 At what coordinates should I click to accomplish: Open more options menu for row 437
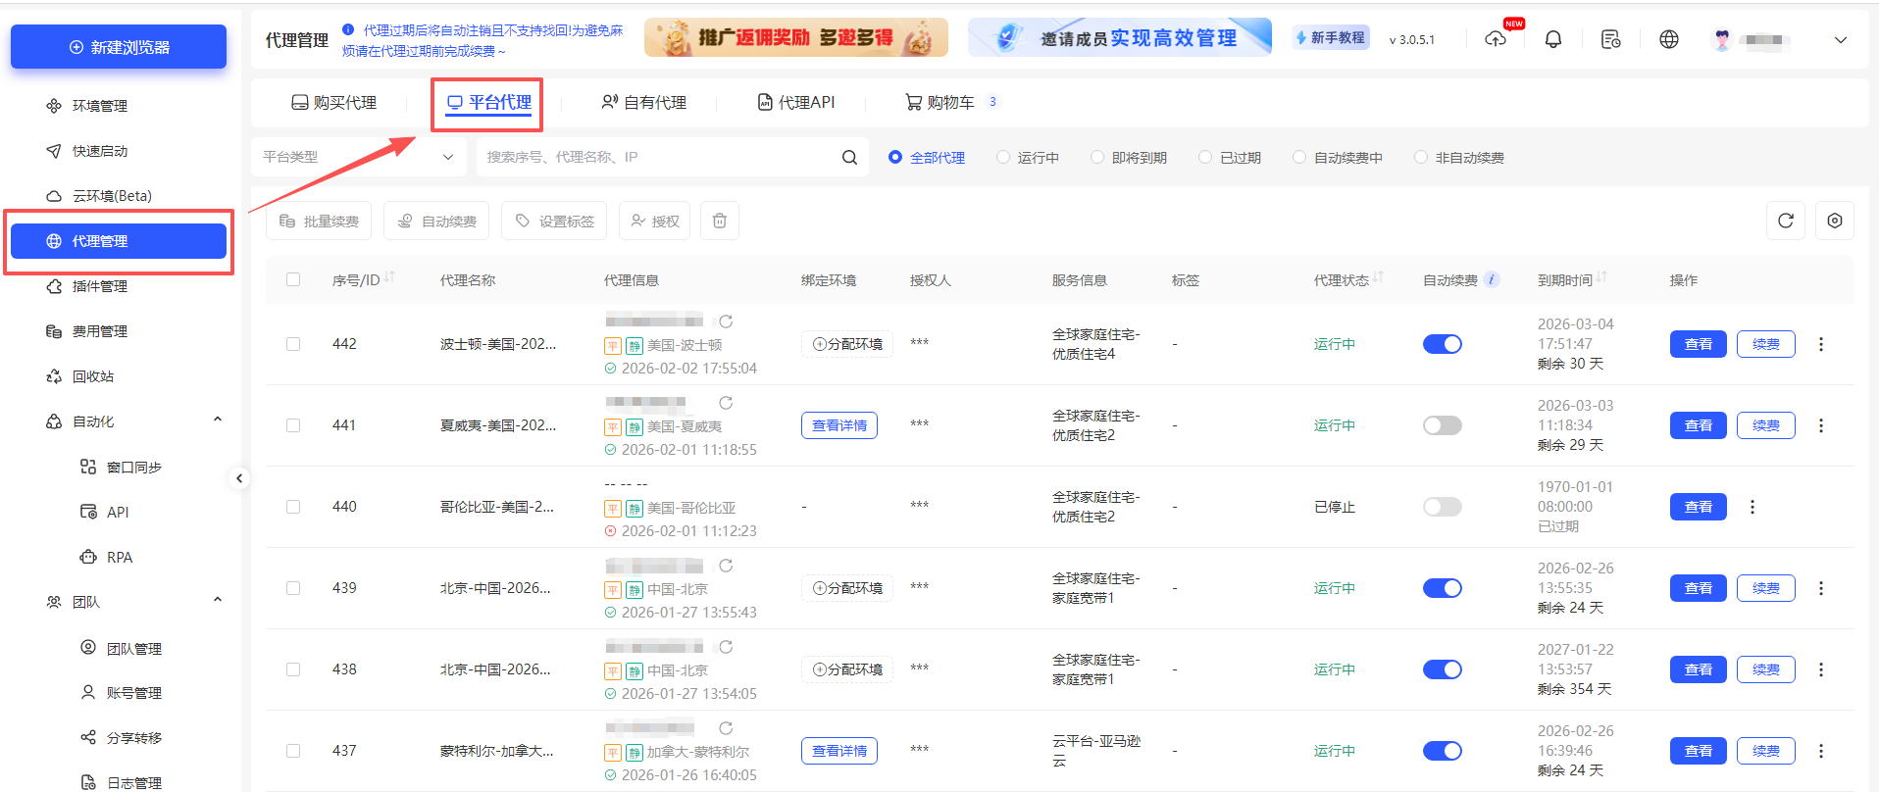click(x=1821, y=751)
